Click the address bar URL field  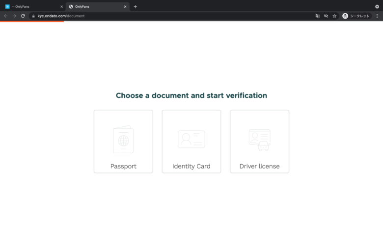[x=171, y=16]
